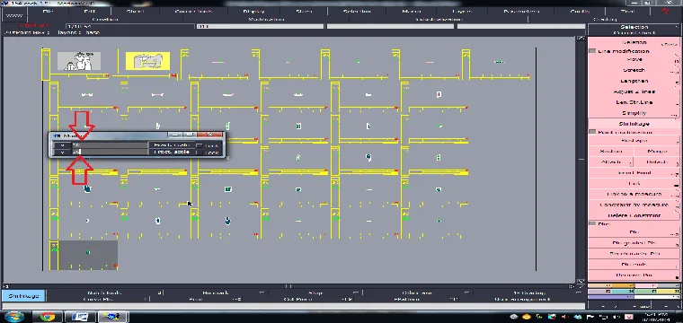Collapse the Point modification section
The image size is (683, 323).
point(592,132)
